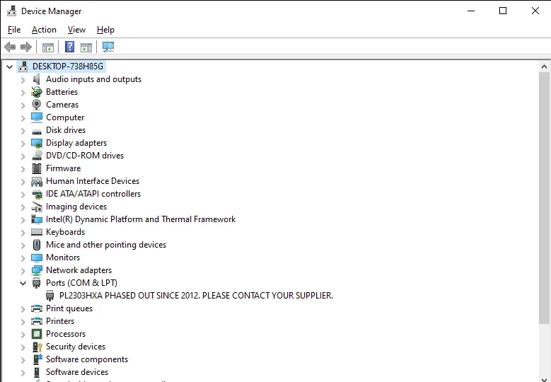Click the Firmware chip icon
Screen dimensions: 551x382
tap(37, 168)
